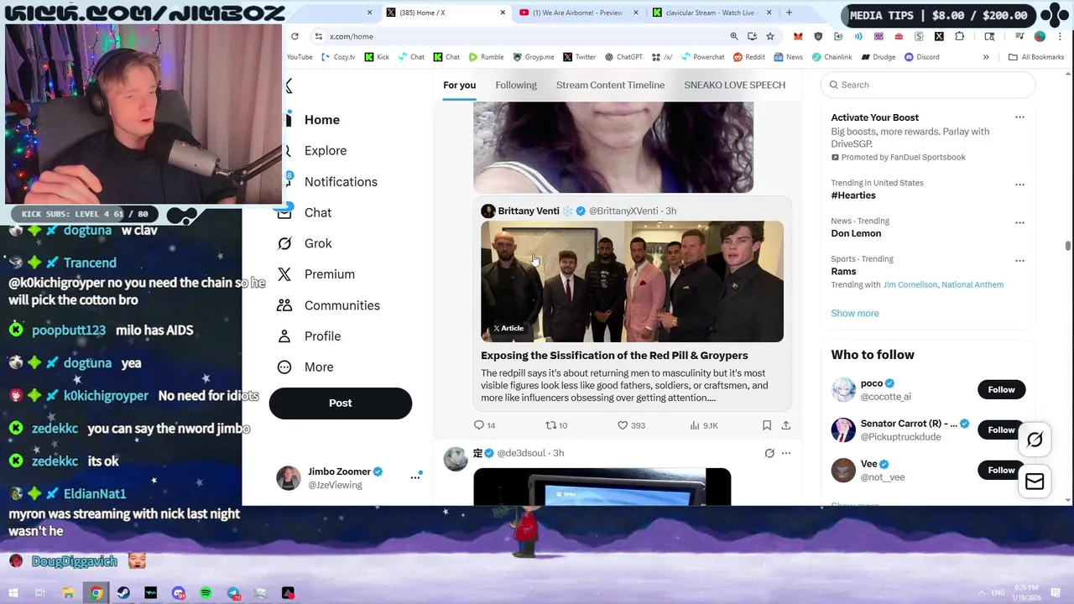
Task: Open the National Anthem trend link
Action: pyautogui.click(x=972, y=284)
